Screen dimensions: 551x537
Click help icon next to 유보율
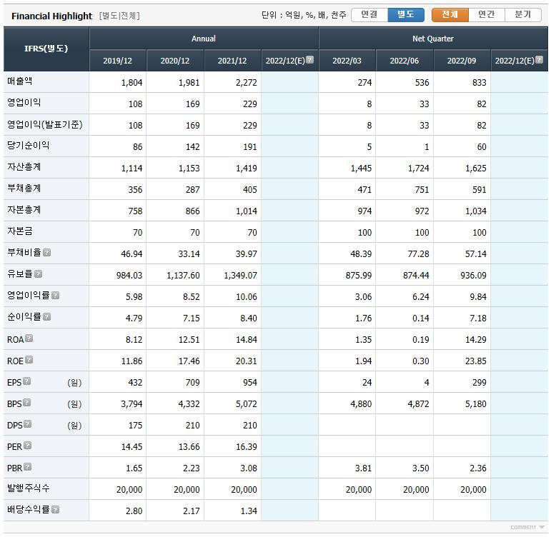[39, 274]
